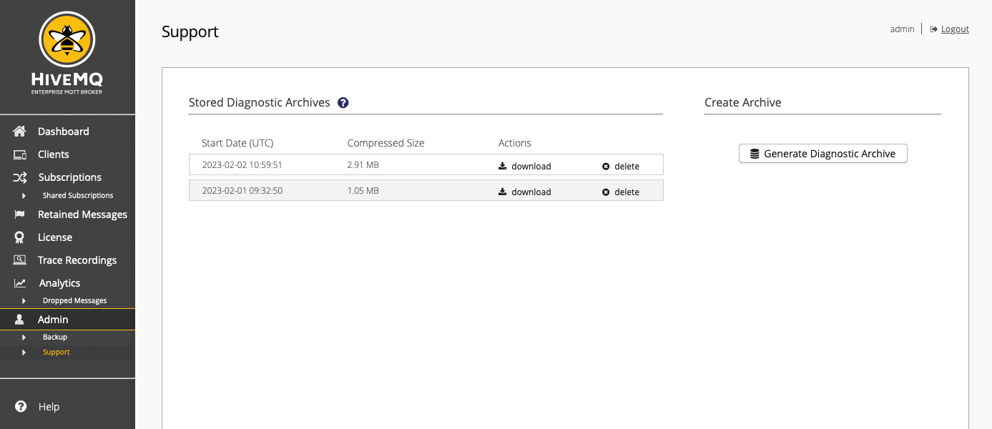The height and width of the screenshot is (429, 992).
Task: Expand arrow next to Shared Subscriptions
Action: [24, 196]
